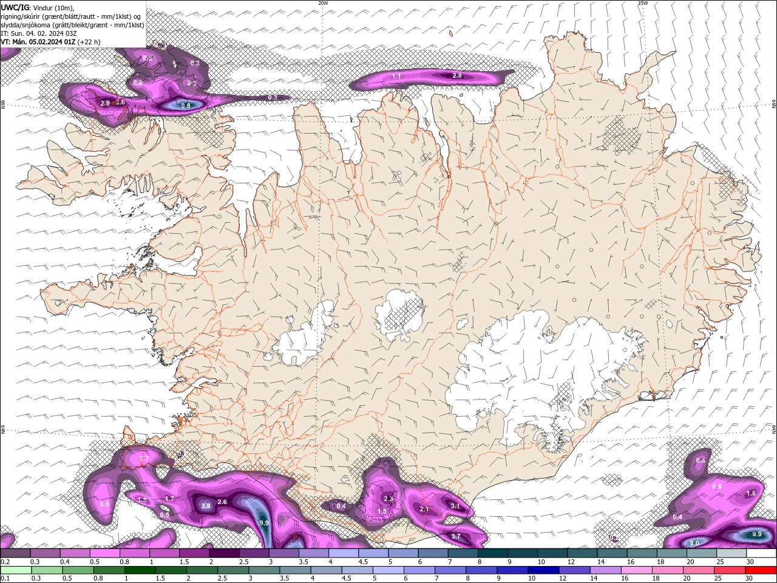Click the 2.8 precipitation value on the map
Screen dimensions: 777x583
coord(457,76)
